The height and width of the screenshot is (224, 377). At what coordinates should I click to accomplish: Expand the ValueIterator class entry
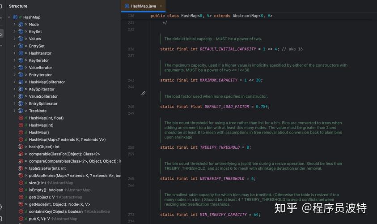coord(14,68)
